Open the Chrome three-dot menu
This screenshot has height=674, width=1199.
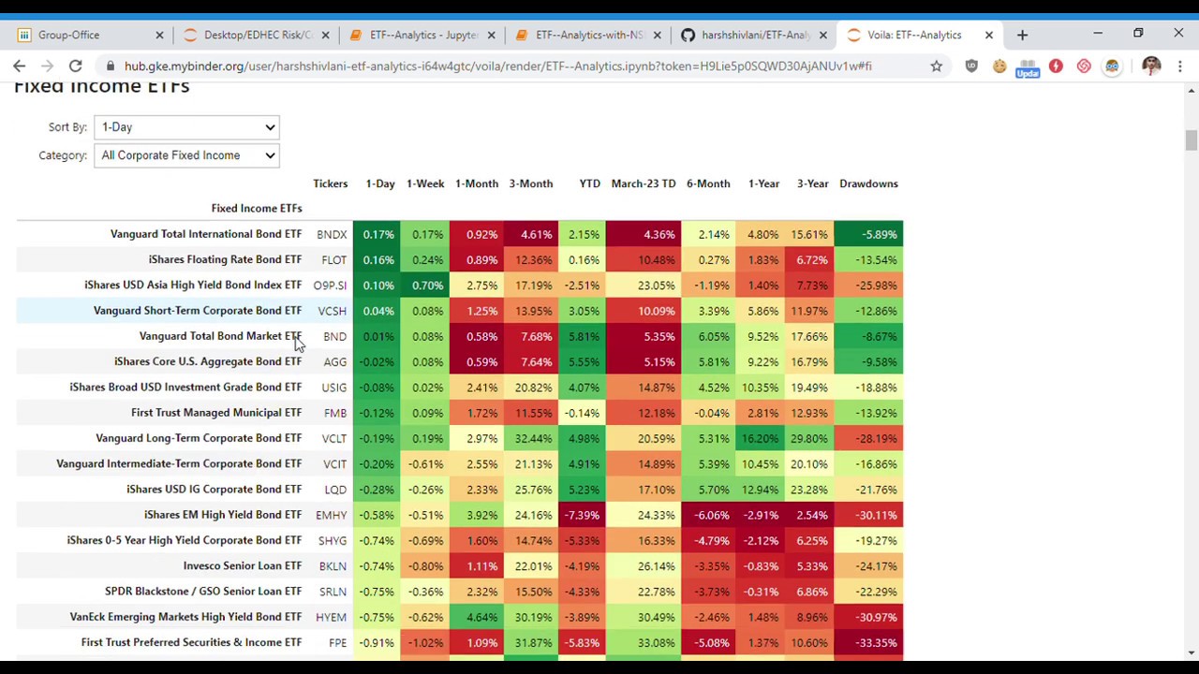[1180, 66]
